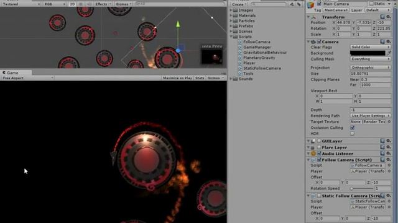Click the search by label icon in Project panel
This screenshot has width=398, height=223.
[298, 4]
